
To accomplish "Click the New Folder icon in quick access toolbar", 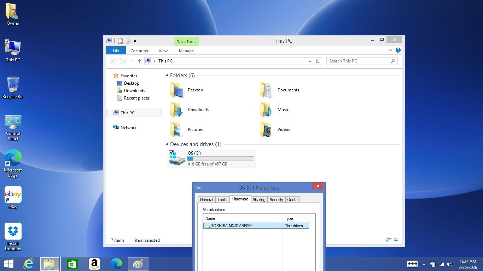I will pyautogui.click(x=128, y=41).
